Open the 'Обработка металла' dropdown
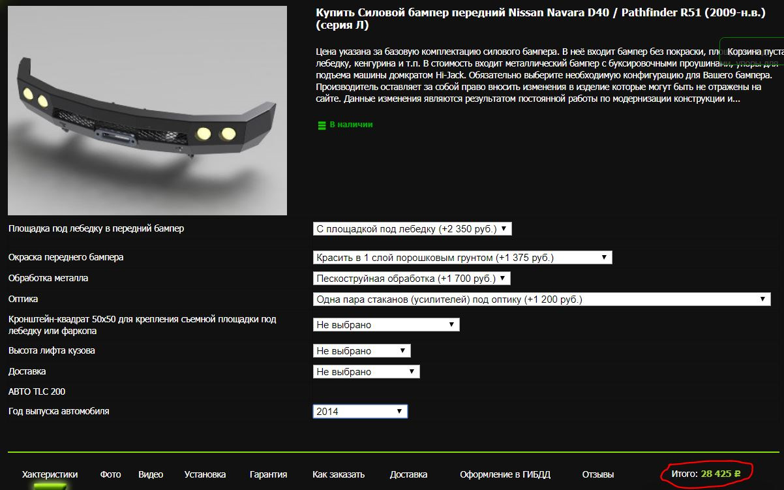The width and height of the screenshot is (784, 490). (412, 279)
